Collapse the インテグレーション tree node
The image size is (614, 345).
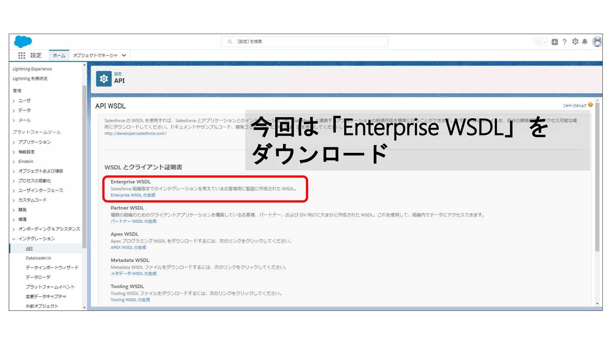[x=14, y=239]
